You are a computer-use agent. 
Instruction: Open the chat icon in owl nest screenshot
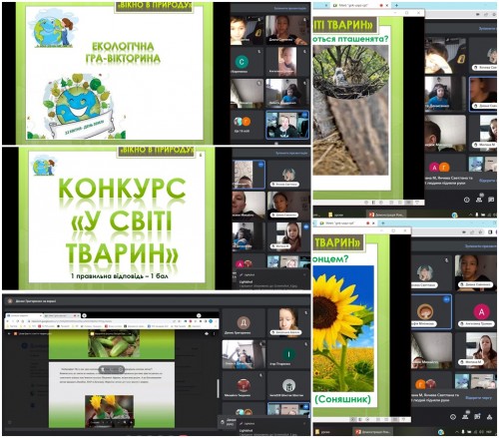[491, 200]
